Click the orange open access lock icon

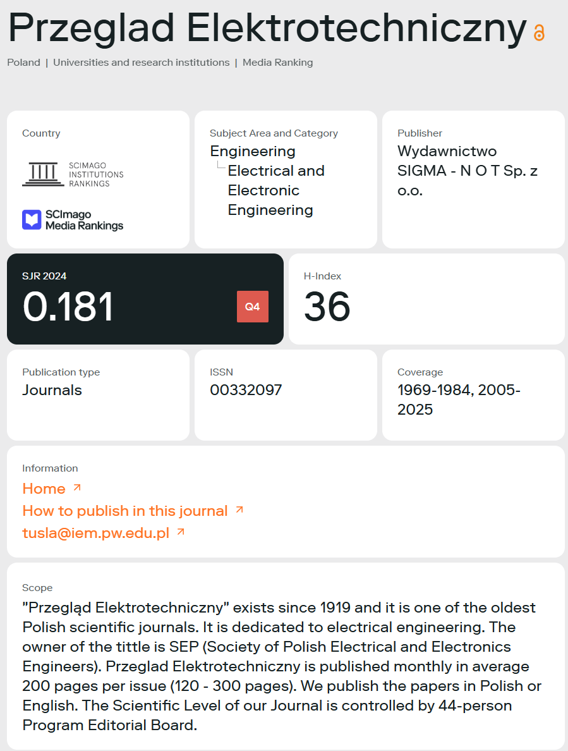[539, 32]
